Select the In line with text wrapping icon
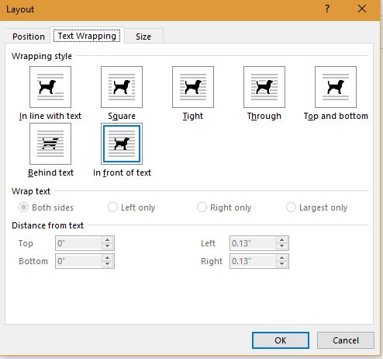This screenshot has height=359, width=383. [50, 87]
